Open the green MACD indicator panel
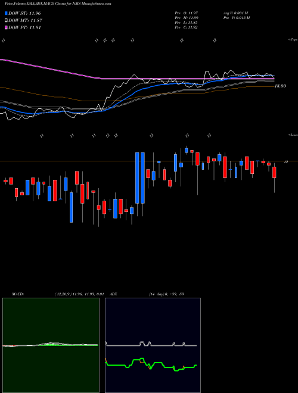This screenshot has width=298, height=393. click(51, 345)
